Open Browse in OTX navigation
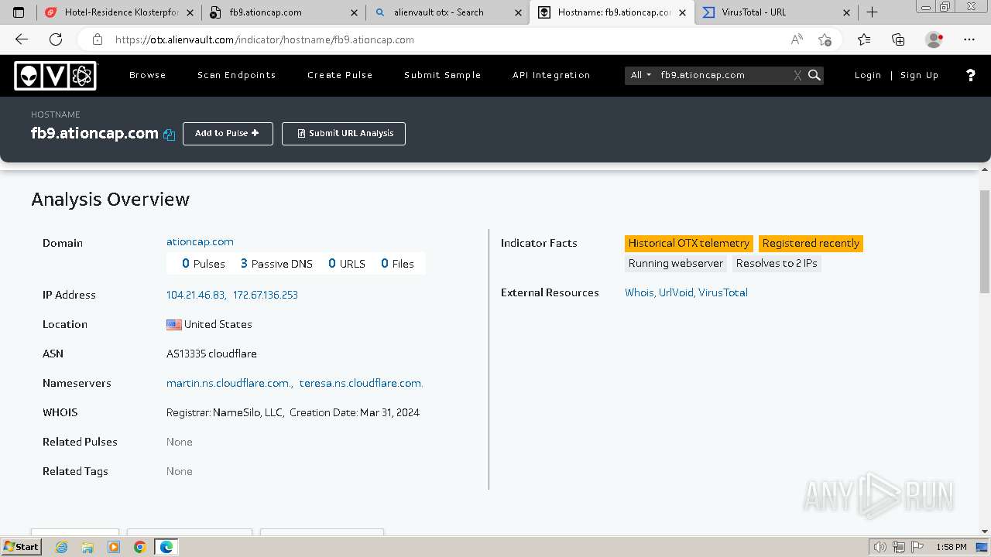The width and height of the screenshot is (991, 557). click(x=147, y=75)
